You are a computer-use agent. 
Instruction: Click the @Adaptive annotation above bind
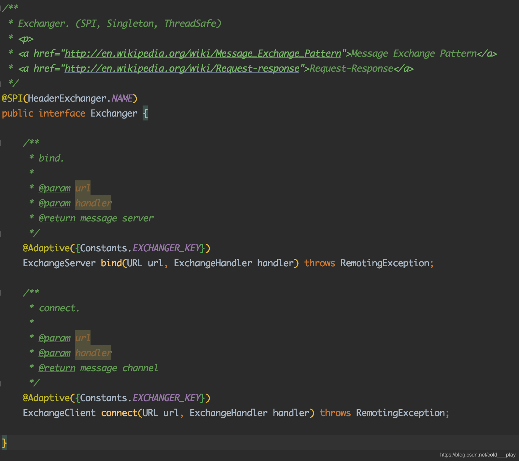[x=46, y=248]
